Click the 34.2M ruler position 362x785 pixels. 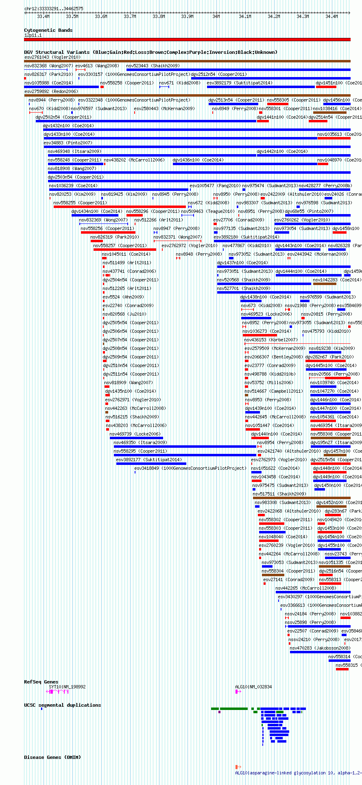click(274, 17)
